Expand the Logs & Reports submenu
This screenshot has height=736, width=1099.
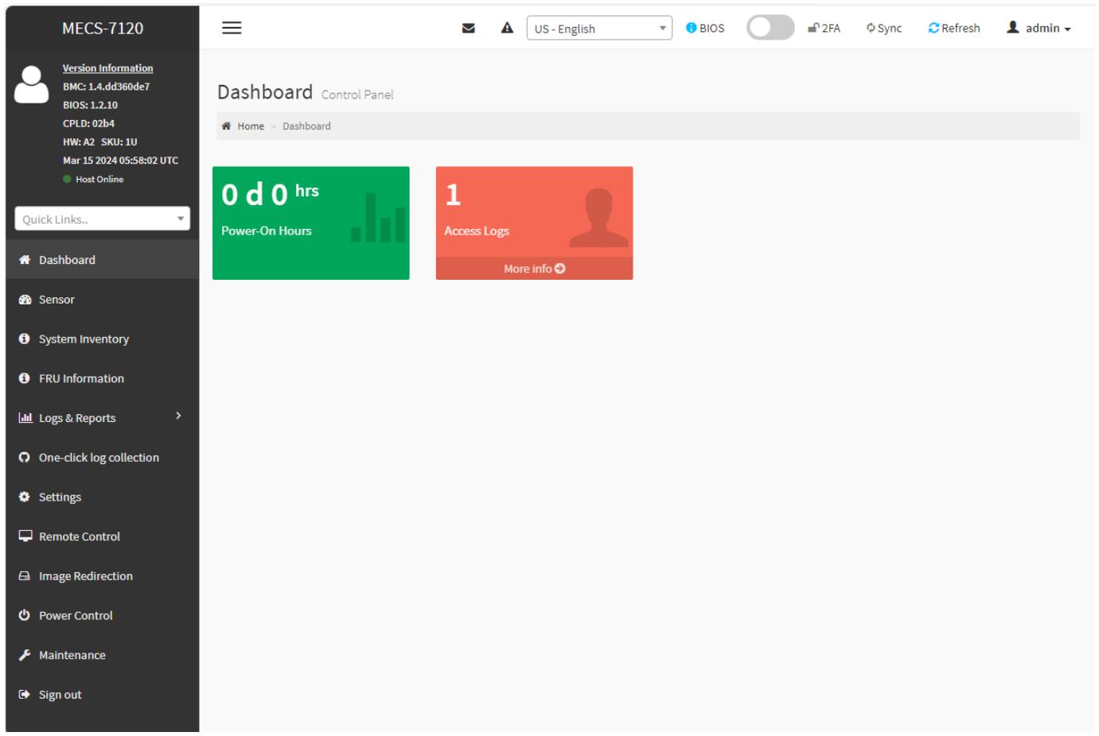[x=103, y=417]
